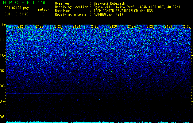Click the Receiving antenna label
The width and height of the screenshot is (193, 123).
tap(71, 14)
